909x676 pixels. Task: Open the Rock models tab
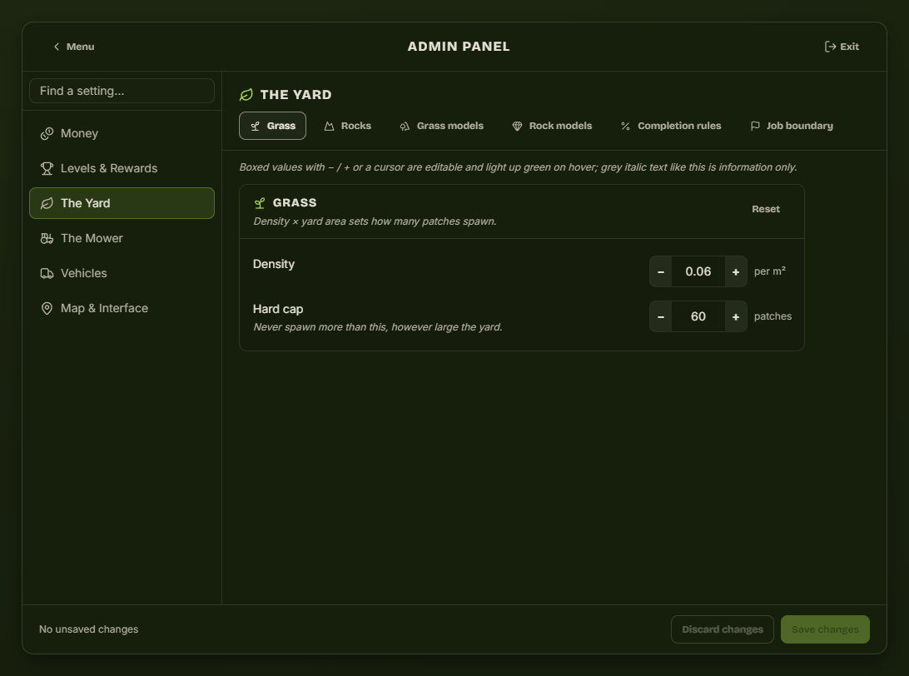(552, 126)
